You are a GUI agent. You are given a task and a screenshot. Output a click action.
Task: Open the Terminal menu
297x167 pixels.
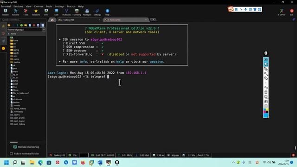[x=6, y=6]
